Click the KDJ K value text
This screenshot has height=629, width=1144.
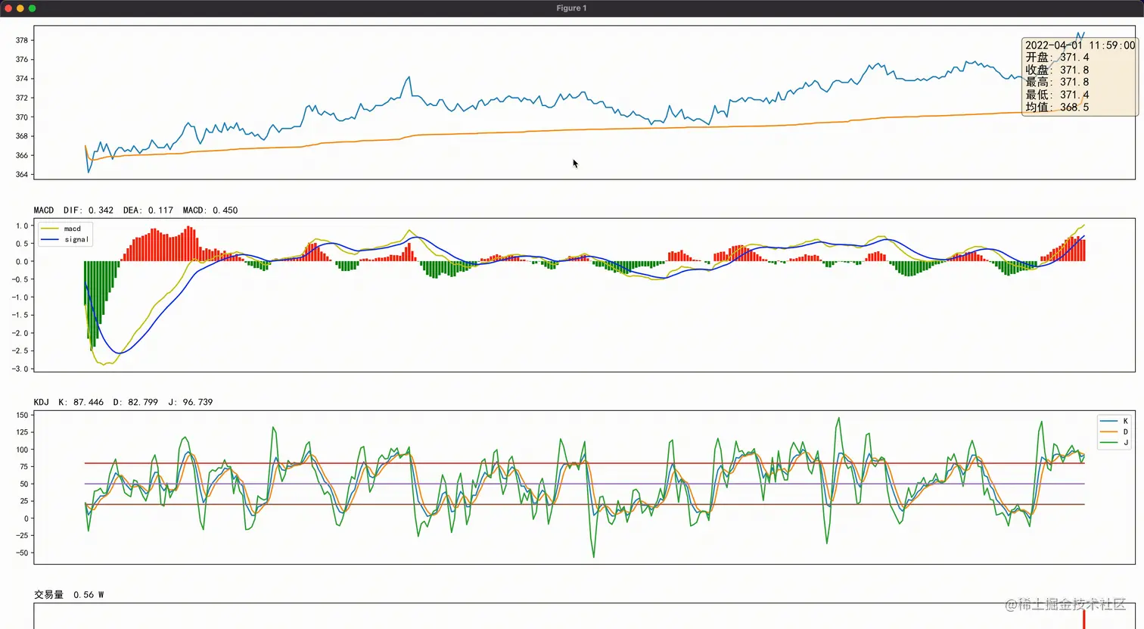point(80,402)
